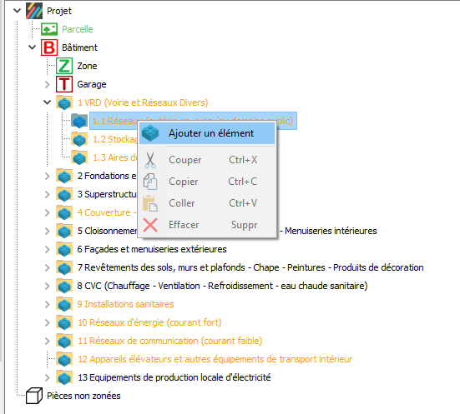Screen dimensions: 460x414
Task: Collapse the 1 VRD section
Action: pos(48,102)
